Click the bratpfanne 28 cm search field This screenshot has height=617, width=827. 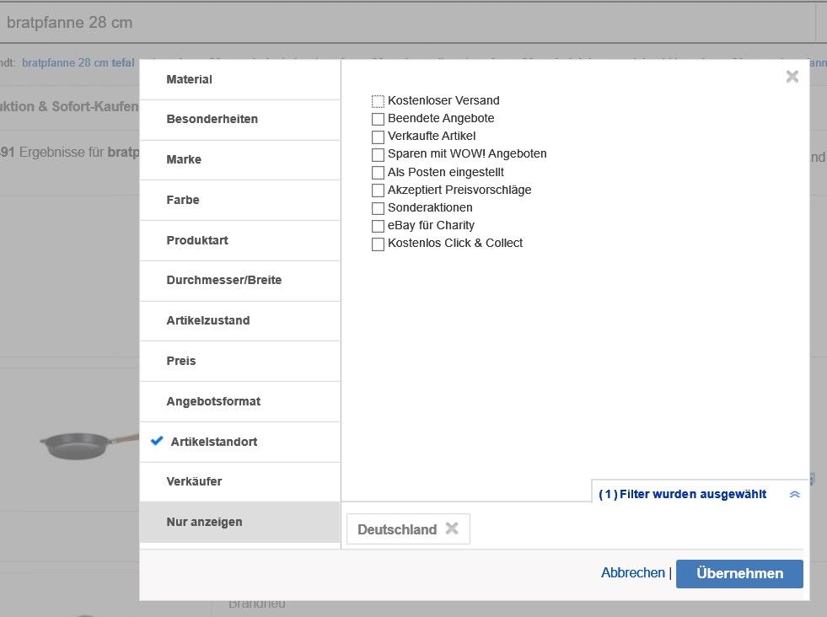tap(337, 23)
